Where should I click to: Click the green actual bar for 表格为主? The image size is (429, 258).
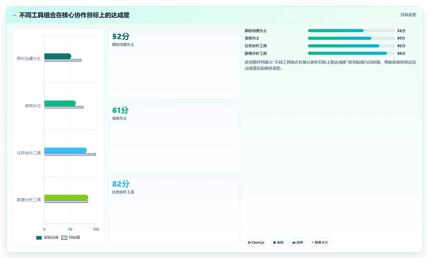pyautogui.click(x=60, y=103)
